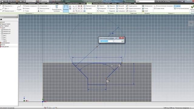194x109 pixels.
Task: Select the Обрезать (Trim) tool
Action: [111, 6]
